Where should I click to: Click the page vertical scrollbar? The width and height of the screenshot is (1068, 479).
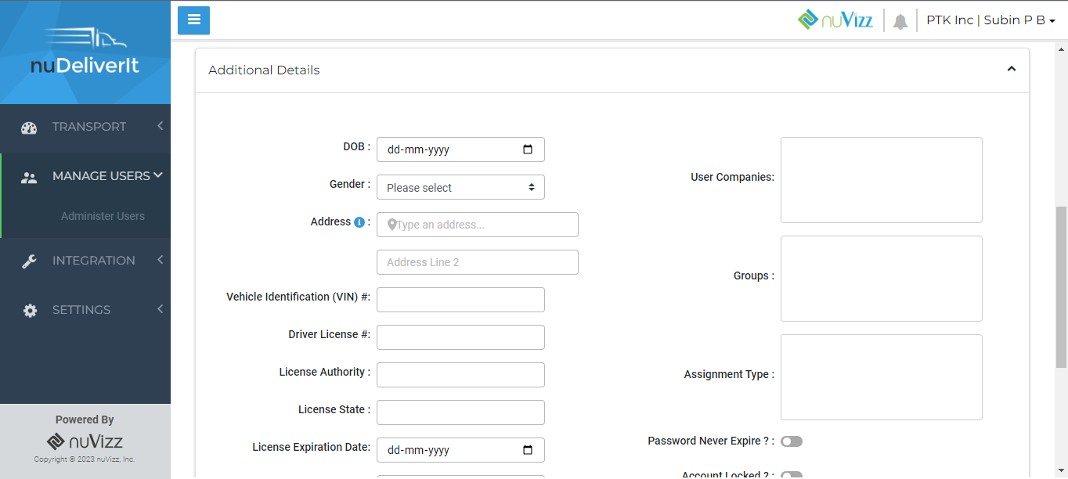[x=1061, y=286]
